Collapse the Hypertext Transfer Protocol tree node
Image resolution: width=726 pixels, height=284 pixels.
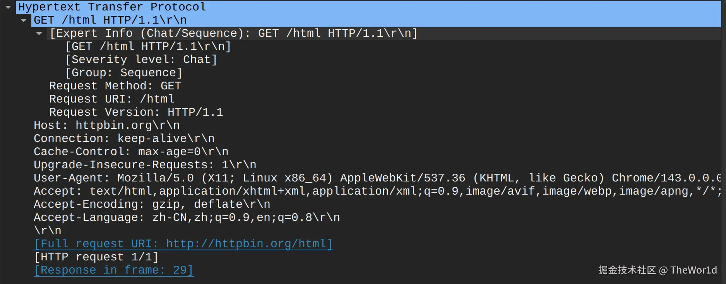click(8, 7)
